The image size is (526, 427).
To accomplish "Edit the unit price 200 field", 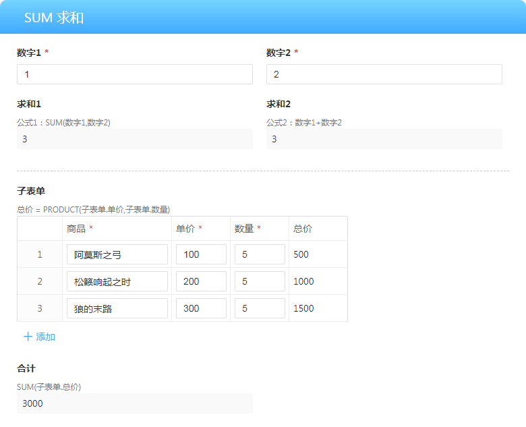I will point(200,281).
